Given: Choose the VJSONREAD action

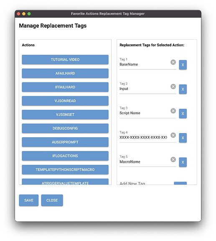Looking at the screenshot, I should point(65,101).
